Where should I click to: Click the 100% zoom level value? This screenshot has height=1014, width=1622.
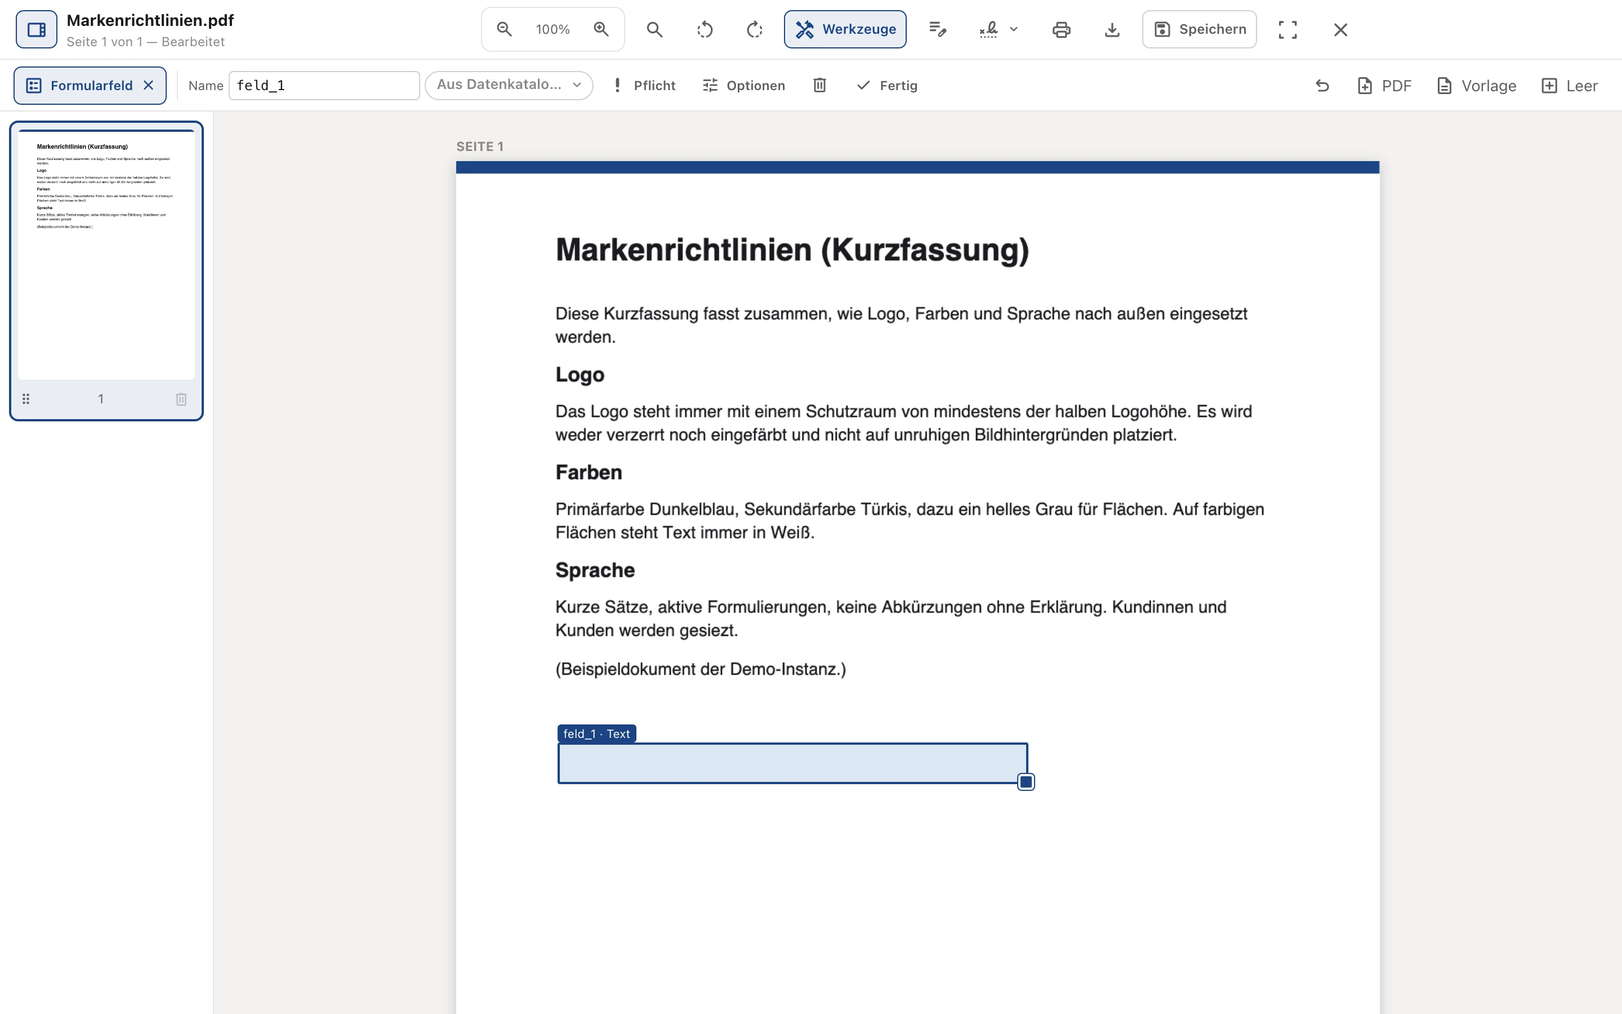(x=553, y=29)
